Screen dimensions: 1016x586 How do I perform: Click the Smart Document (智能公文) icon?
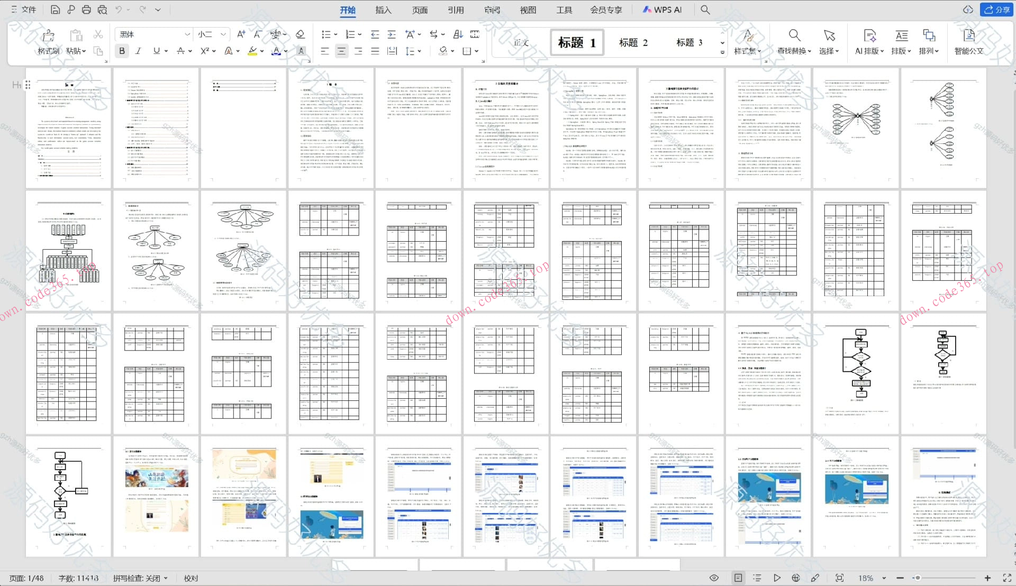[968, 36]
